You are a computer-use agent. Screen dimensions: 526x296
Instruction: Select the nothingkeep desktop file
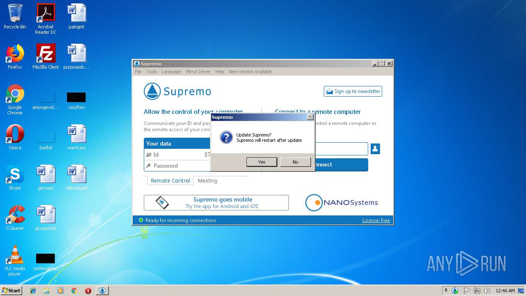[x=46, y=262]
